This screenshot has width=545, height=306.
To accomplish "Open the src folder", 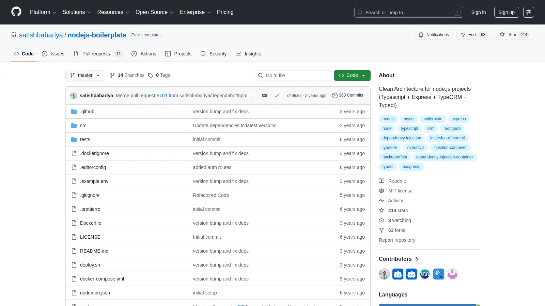I will 83,125.
